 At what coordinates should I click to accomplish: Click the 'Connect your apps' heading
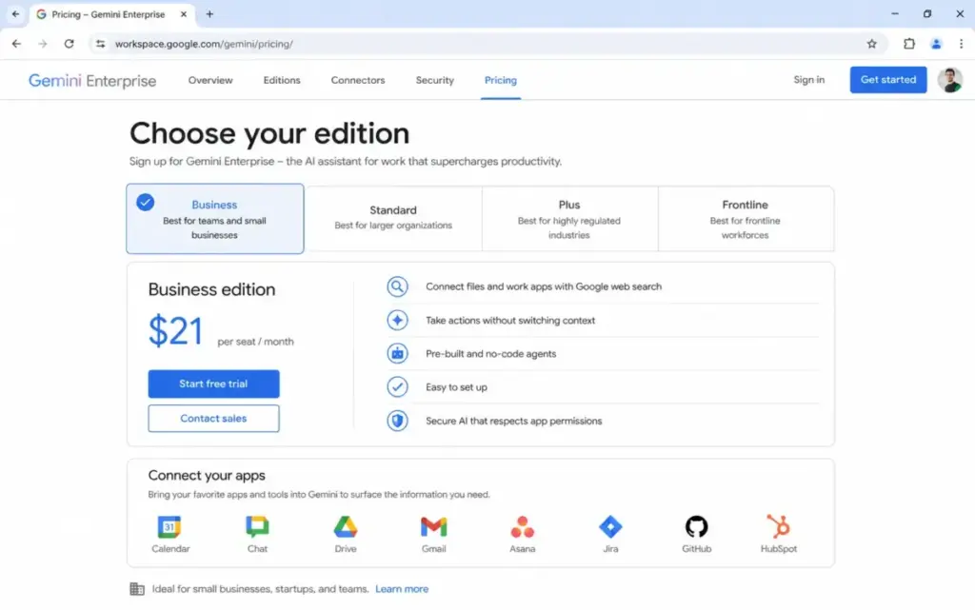coord(207,475)
